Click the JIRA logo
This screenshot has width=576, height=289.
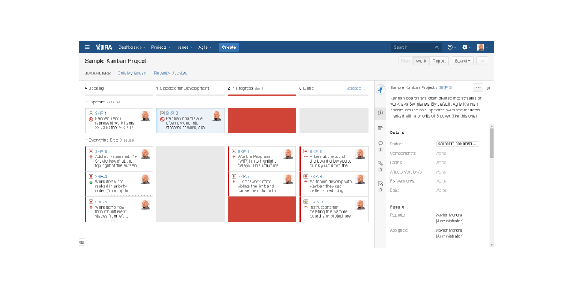104,47
